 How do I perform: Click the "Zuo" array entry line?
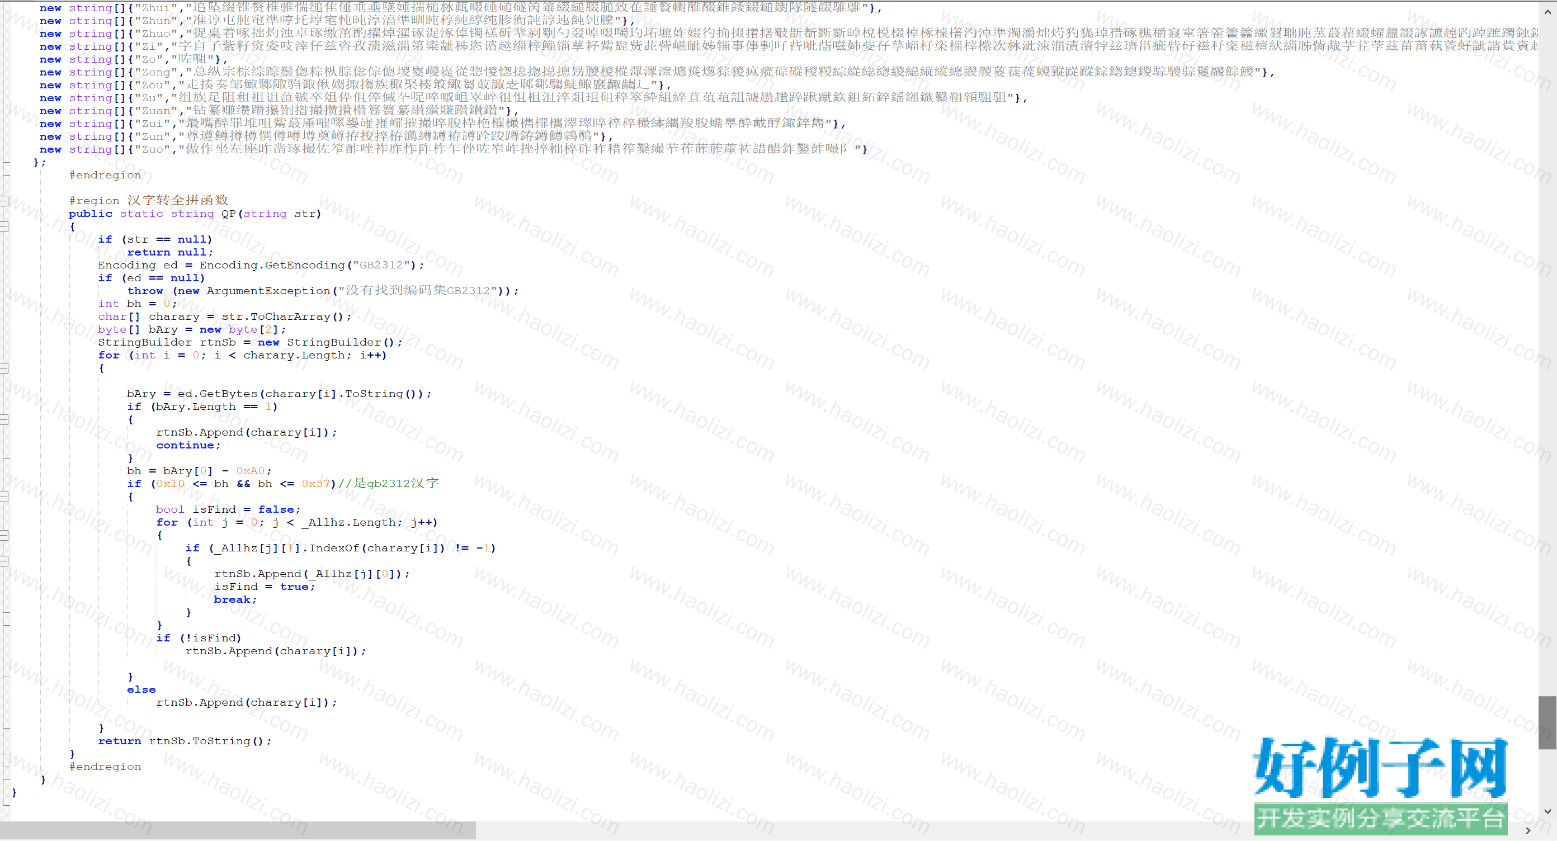coord(454,149)
